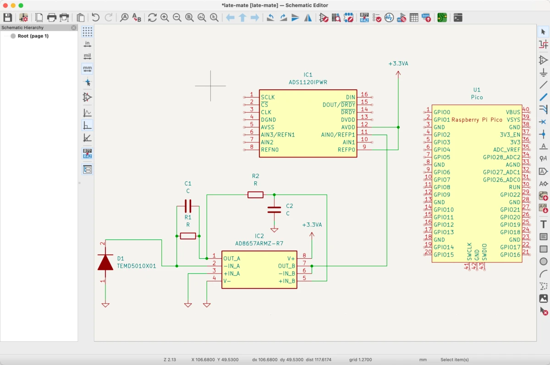
Task: Open the Symbol Fields Table
Action: [x=414, y=17]
